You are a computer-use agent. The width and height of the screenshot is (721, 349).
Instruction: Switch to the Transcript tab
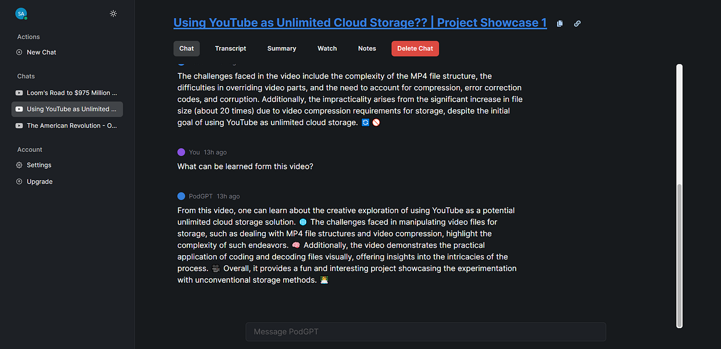click(x=230, y=49)
